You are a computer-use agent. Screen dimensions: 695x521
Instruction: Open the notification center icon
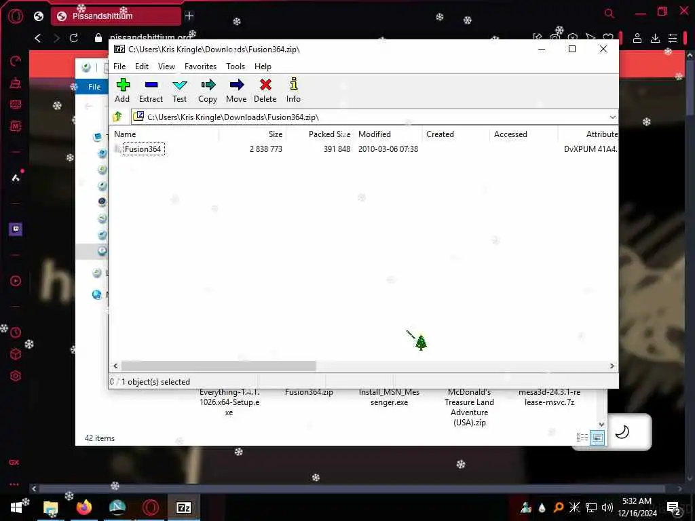673,508
